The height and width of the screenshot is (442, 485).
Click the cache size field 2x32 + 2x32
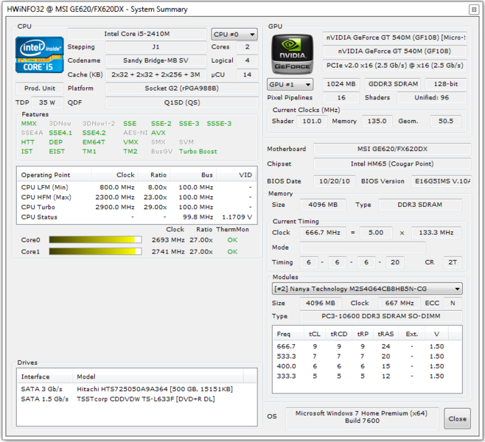(156, 75)
